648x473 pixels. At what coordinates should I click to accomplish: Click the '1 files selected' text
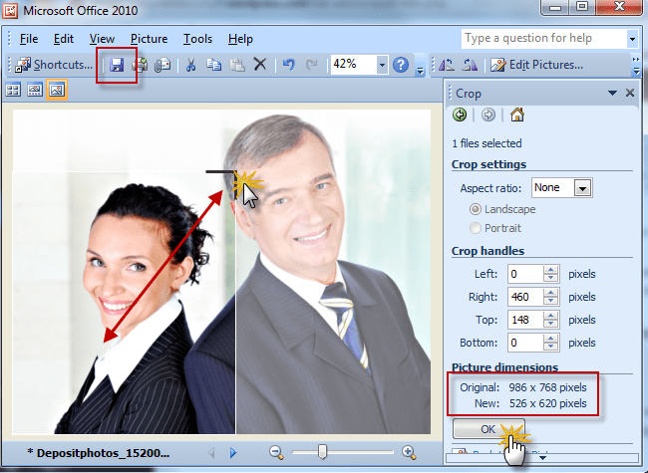pyautogui.click(x=486, y=143)
